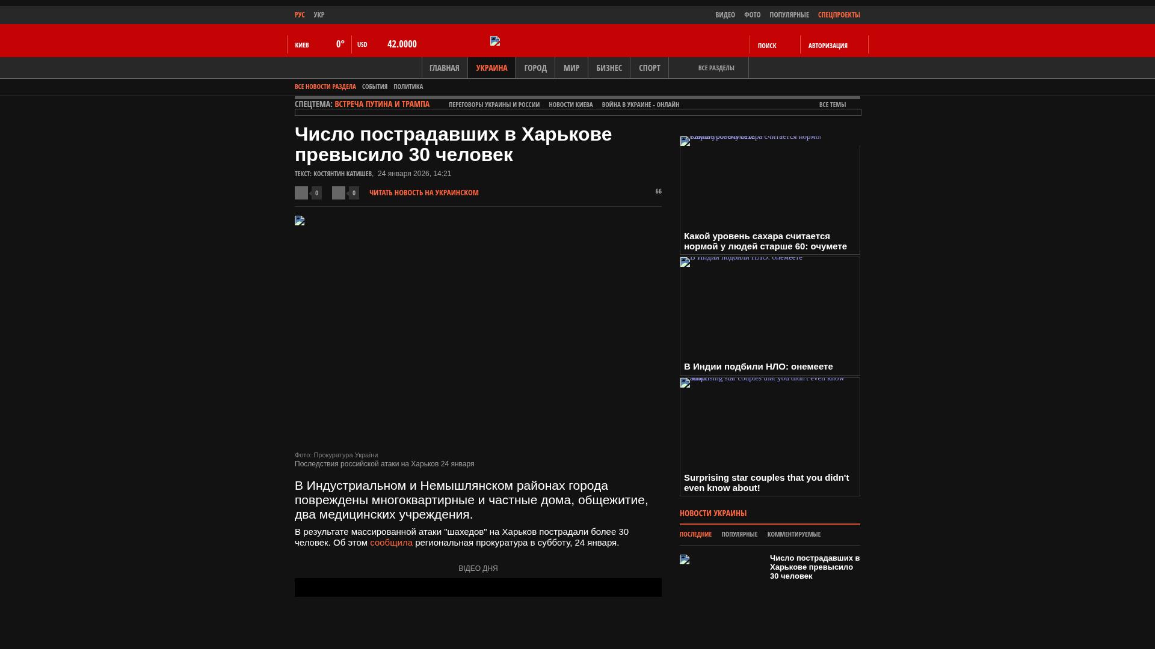Switch site language to УКР
The height and width of the screenshot is (649, 1155).
[319, 15]
